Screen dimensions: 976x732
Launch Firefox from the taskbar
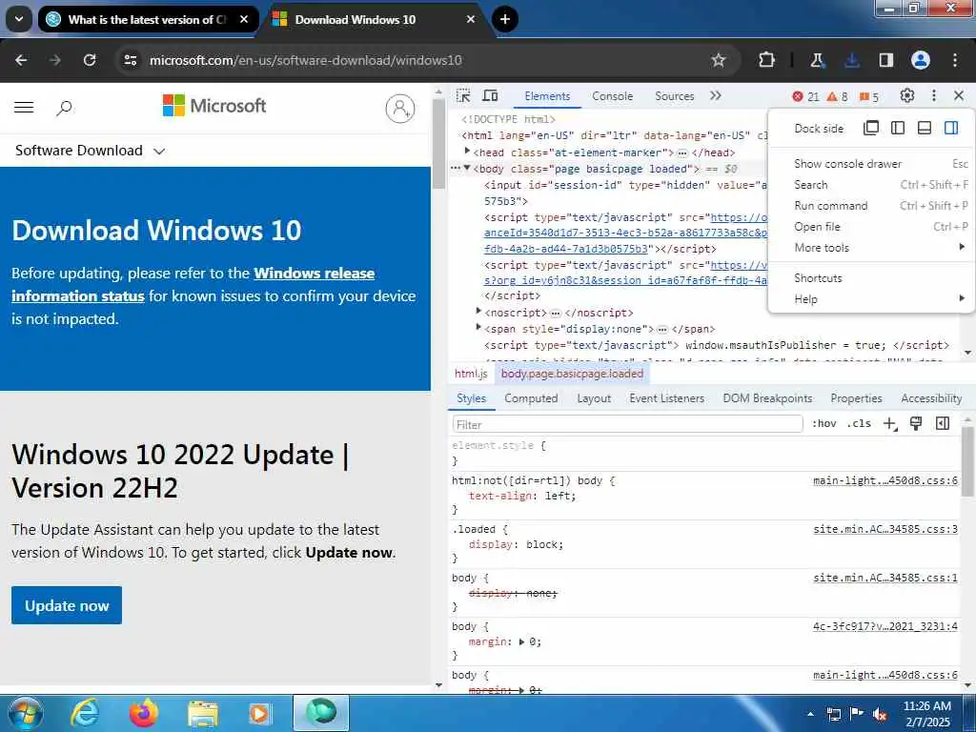pyautogui.click(x=144, y=713)
